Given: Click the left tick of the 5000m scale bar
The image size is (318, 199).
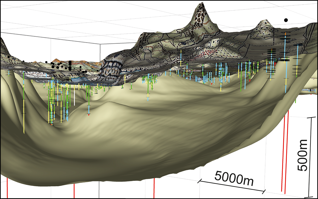Looking at the screenshot, I should coord(200,181).
